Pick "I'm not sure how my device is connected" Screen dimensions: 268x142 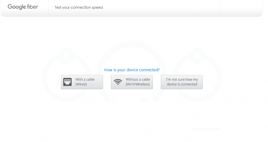182,82
